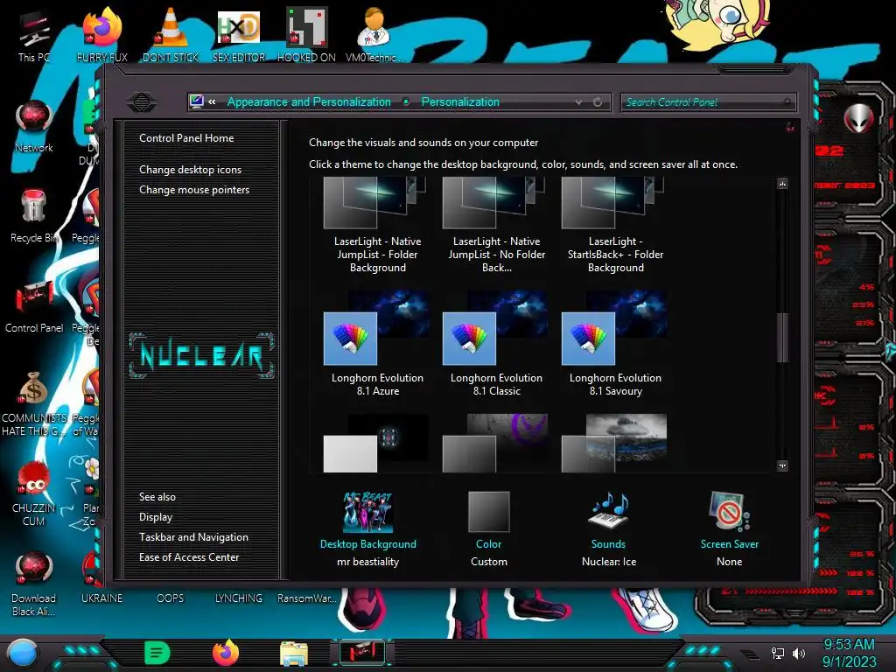Launch the VLC cone desktop shortcut
The height and width of the screenshot is (672, 896).
pyautogui.click(x=171, y=35)
